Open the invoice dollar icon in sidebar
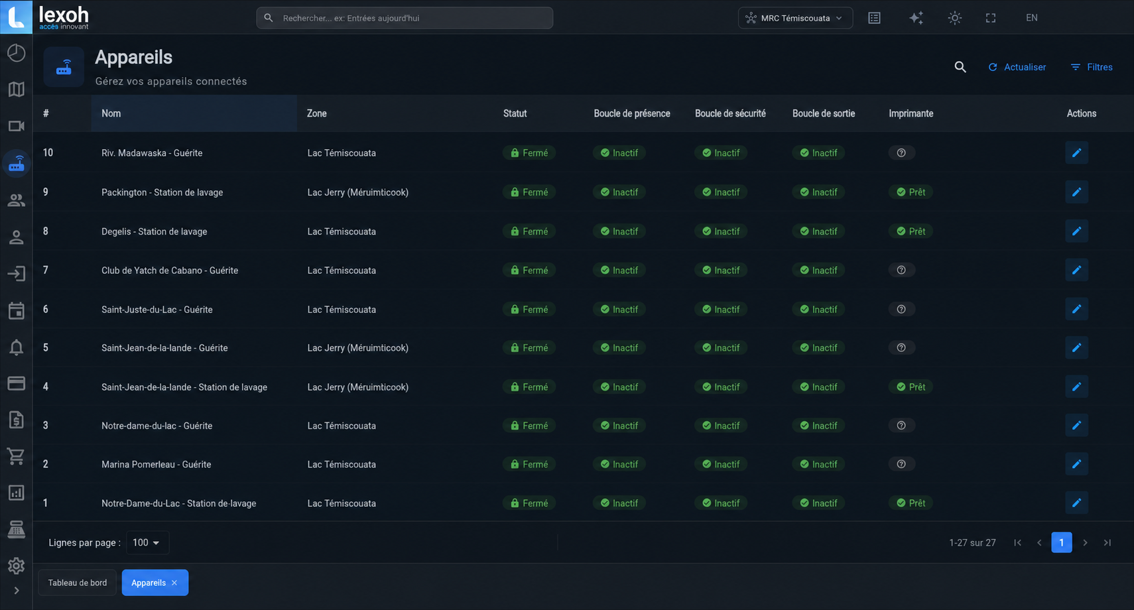The width and height of the screenshot is (1134, 610). pos(16,420)
